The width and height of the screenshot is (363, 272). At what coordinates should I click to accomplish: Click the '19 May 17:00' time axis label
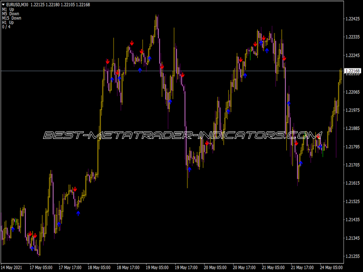pyautogui.click(x=186, y=267)
